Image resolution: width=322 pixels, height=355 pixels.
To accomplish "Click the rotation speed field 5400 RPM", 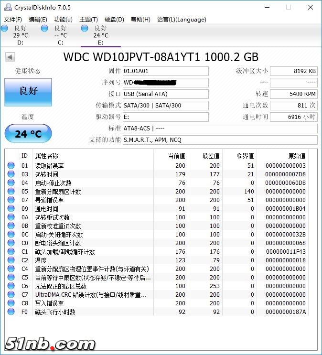I will click(x=294, y=94).
